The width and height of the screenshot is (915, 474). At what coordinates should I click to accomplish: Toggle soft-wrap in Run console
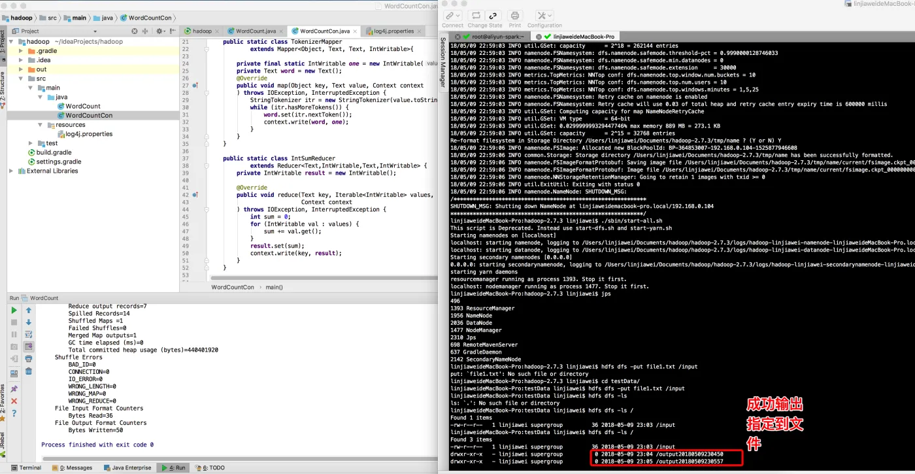(x=29, y=334)
